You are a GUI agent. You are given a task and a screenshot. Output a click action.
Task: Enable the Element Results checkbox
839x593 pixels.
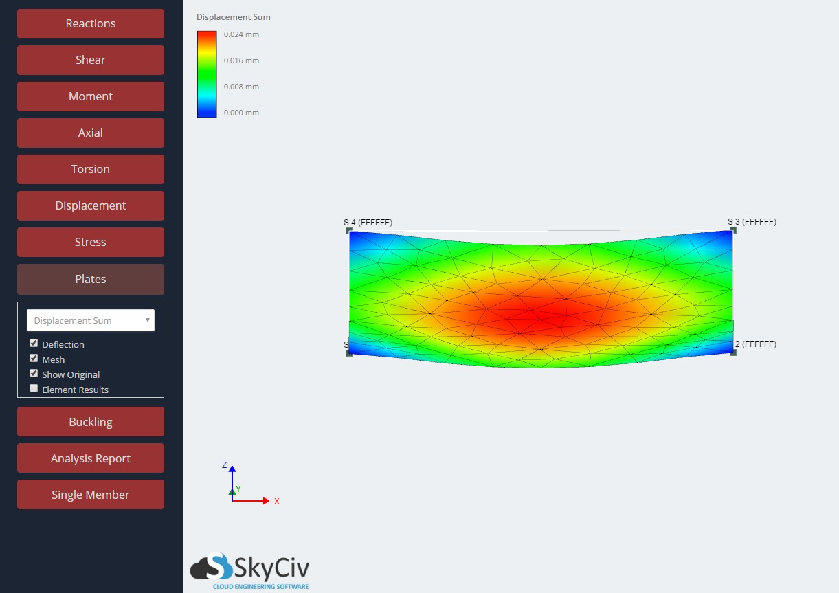click(34, 389)
